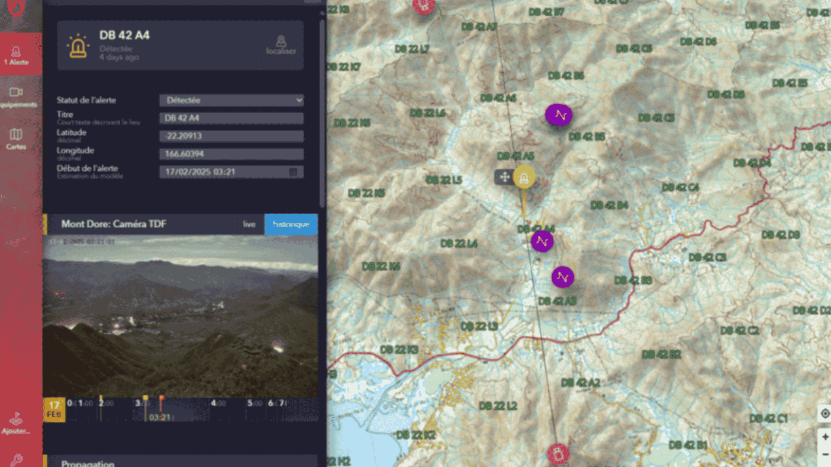Click the 4:00 mark on the timeline

click(x=218, y=403)
